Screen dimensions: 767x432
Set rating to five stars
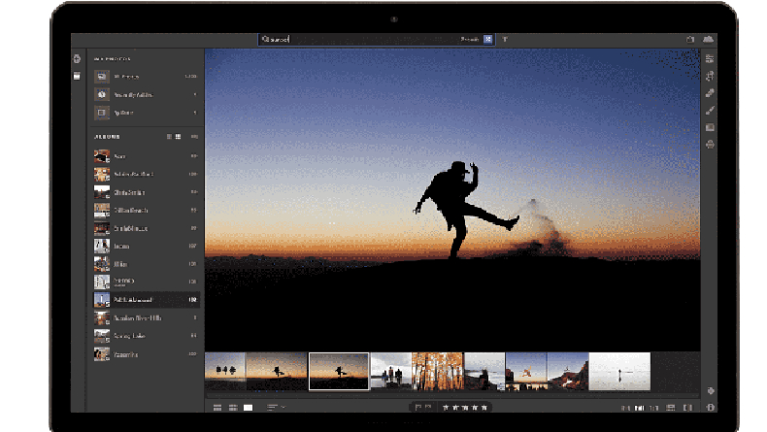(484, 407)
